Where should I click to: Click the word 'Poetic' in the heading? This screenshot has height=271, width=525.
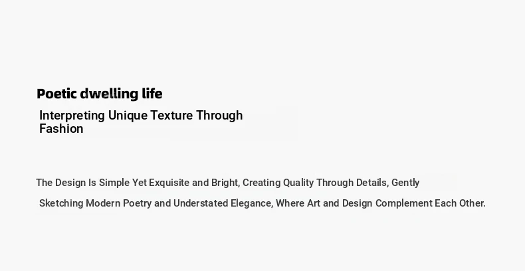click(56, 94)
